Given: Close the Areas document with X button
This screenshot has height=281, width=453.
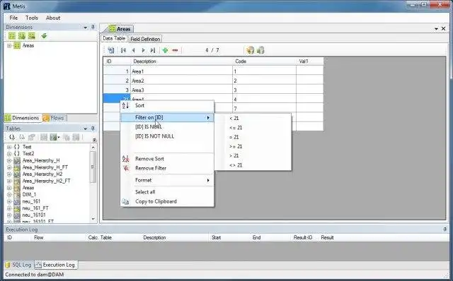Looking at the screenshot, I should click(x=444, y=29).
